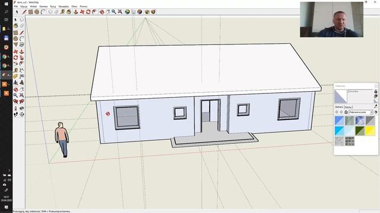The width and height of the screenshot is (380, 213).
Task: Pick the grey stone texture swatch
Action: tap(339, 141)
